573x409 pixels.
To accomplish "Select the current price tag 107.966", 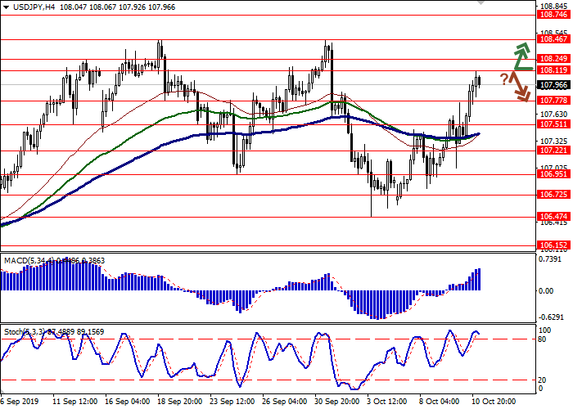I will (553, 84).
